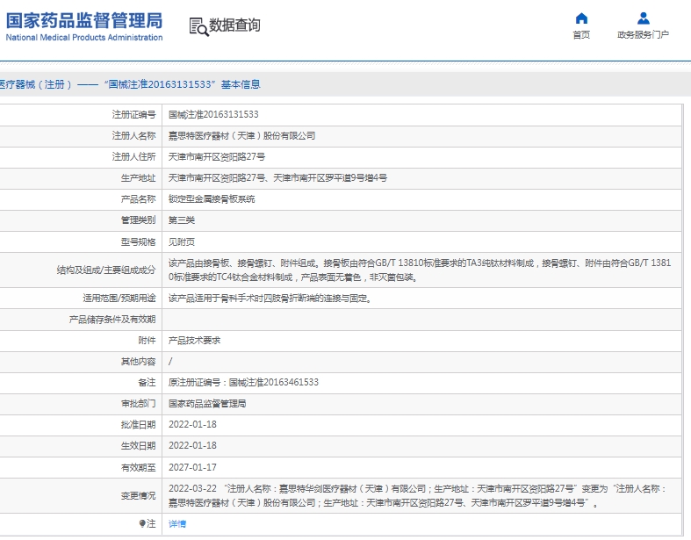691x540 pixels.
Task: Click the 数据查询 heading text
Action: click(x=234, y=25)
